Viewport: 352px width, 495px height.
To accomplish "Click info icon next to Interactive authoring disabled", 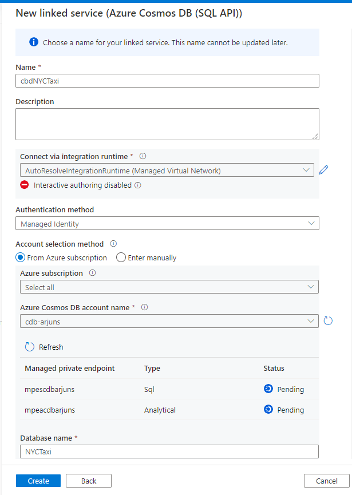I will coord(138,185).
